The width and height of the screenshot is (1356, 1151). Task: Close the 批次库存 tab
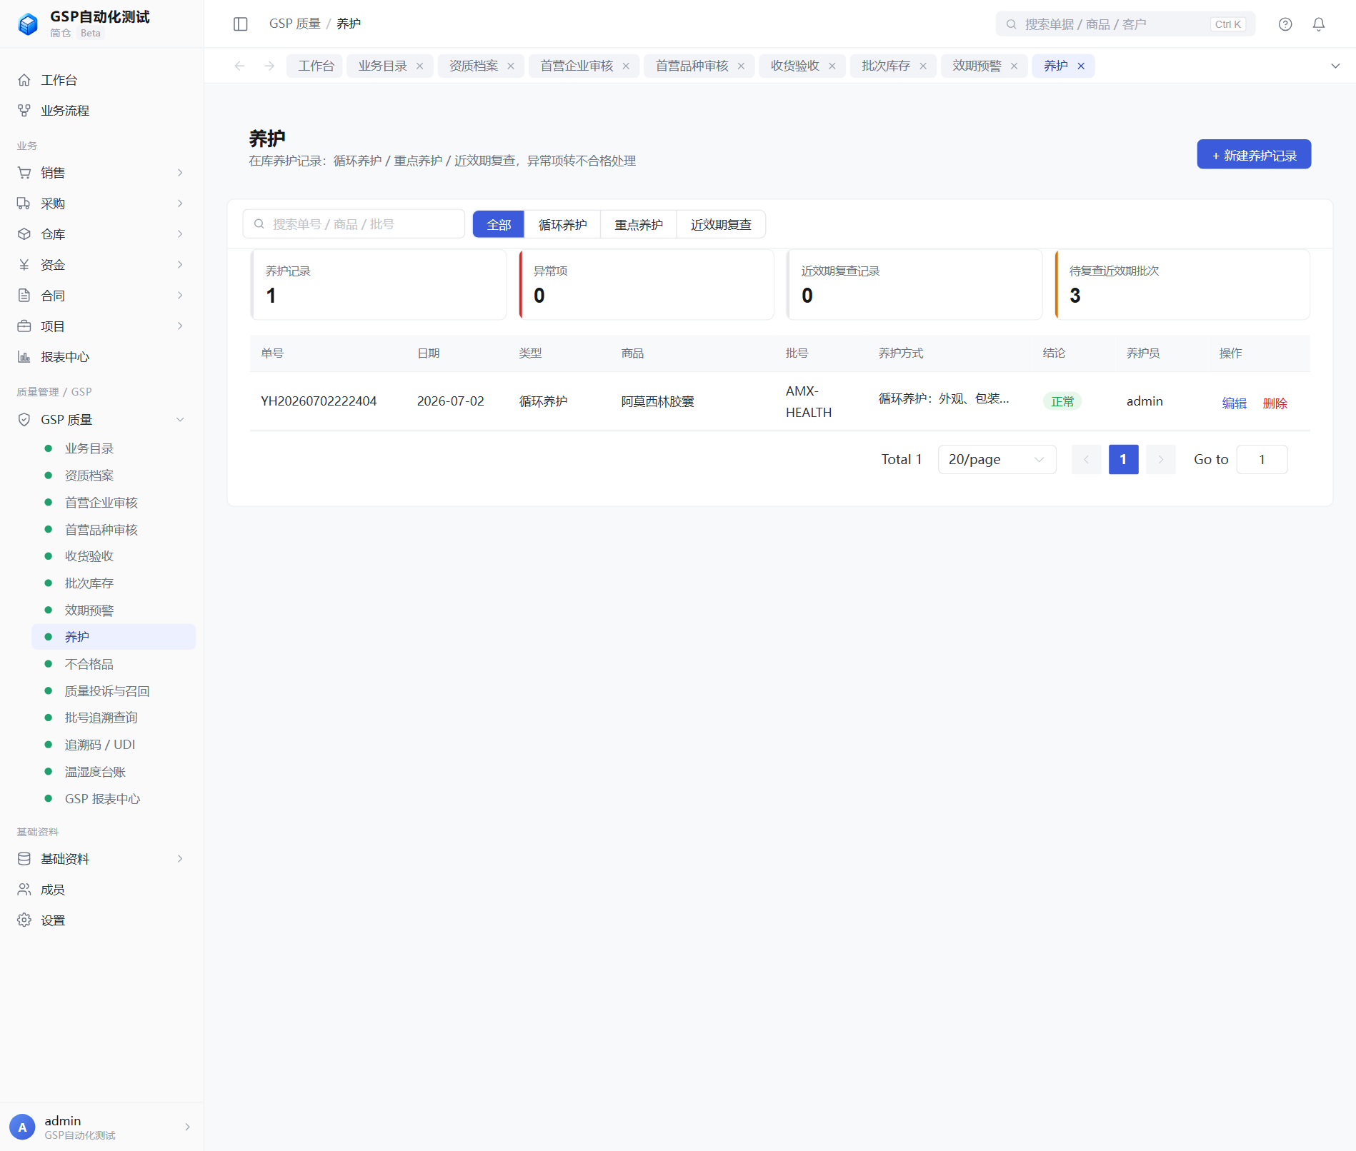click(923, 66)
